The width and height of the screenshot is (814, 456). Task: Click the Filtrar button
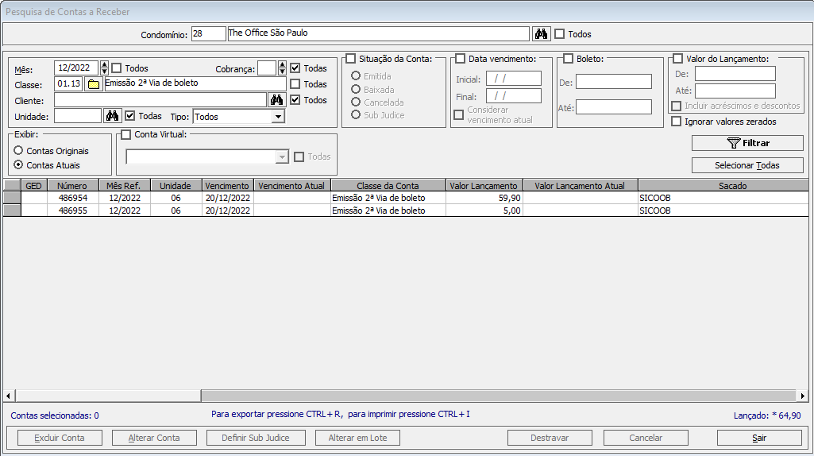pos(747,143)
